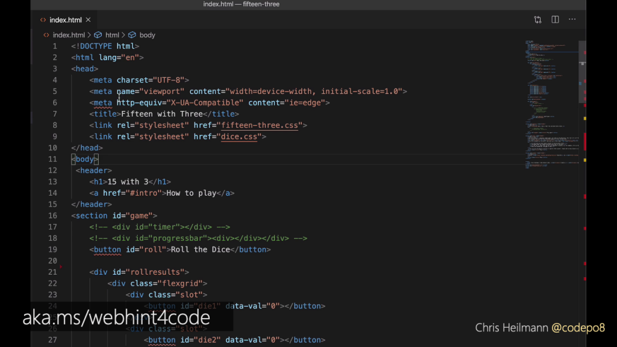Open the source control changes icon
617x347 pixels.
pos(537,20)
